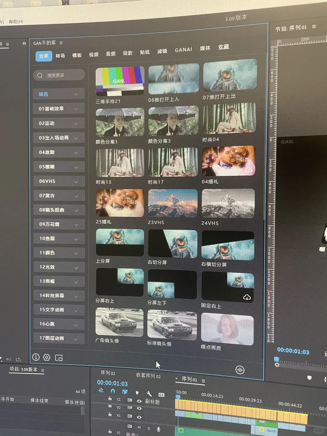
Task: Click the voice-over microphone icon on track A1
Action: 158,428
